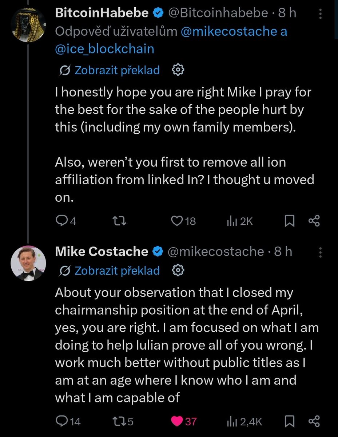Open the @ice_blockchain mention link
This screenshot has height=437, width=338.
104,50
